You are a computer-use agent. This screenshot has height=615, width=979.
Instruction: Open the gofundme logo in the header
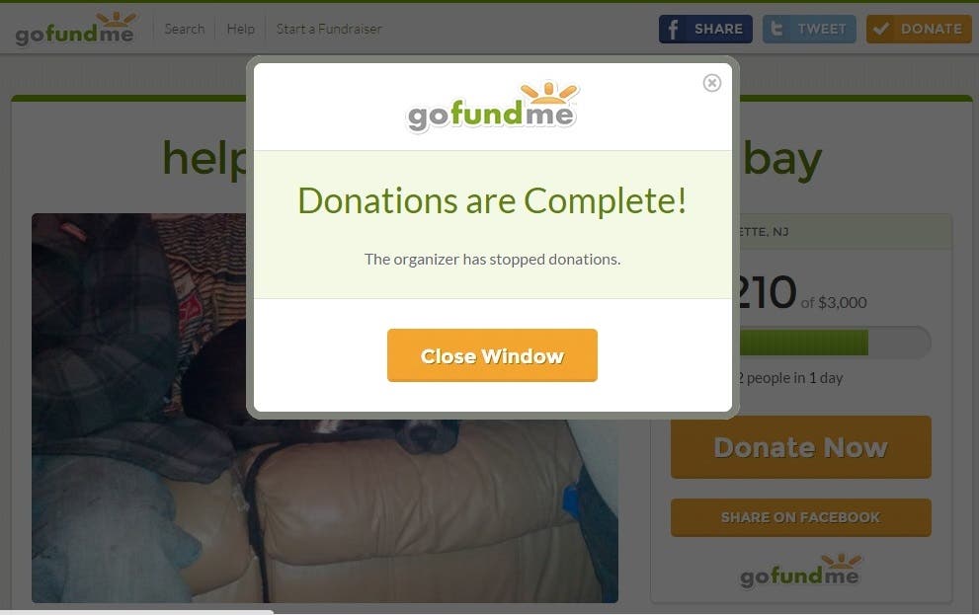[75, 29]
